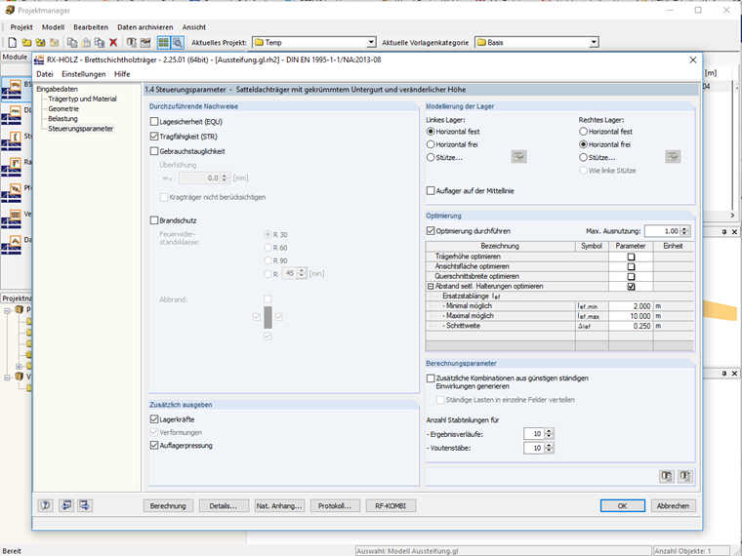Check Ansichtsfläche optimieren parameter box

631,266
